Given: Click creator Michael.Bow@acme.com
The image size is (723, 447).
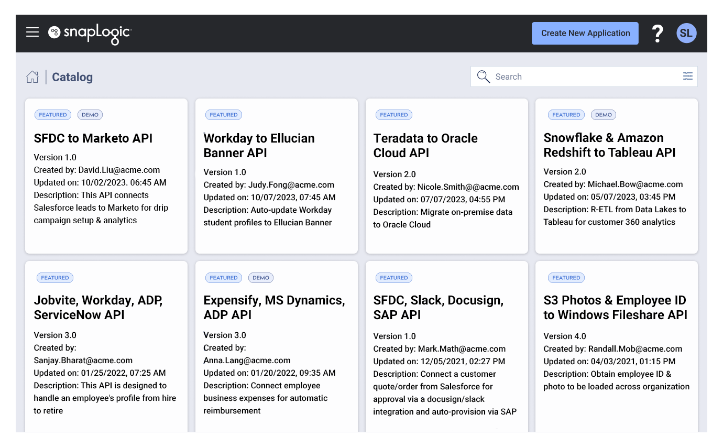Looking at the screenshot, I should click(x=635, y=184).
